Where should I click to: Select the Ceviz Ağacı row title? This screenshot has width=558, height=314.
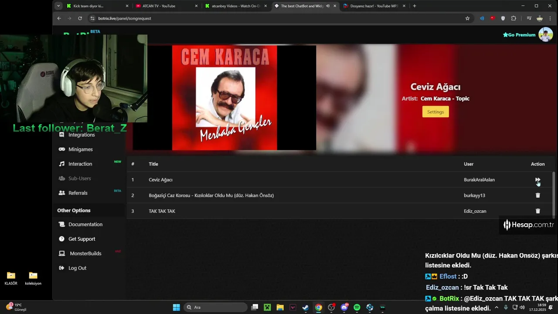point(160,180)
